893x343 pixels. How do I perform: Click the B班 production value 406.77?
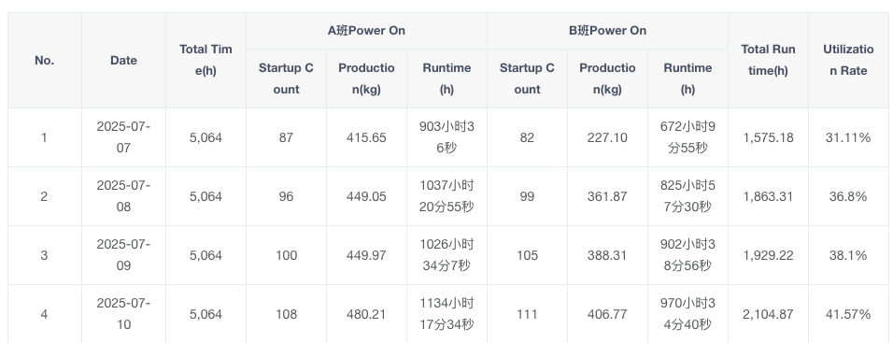coord(608,315)
